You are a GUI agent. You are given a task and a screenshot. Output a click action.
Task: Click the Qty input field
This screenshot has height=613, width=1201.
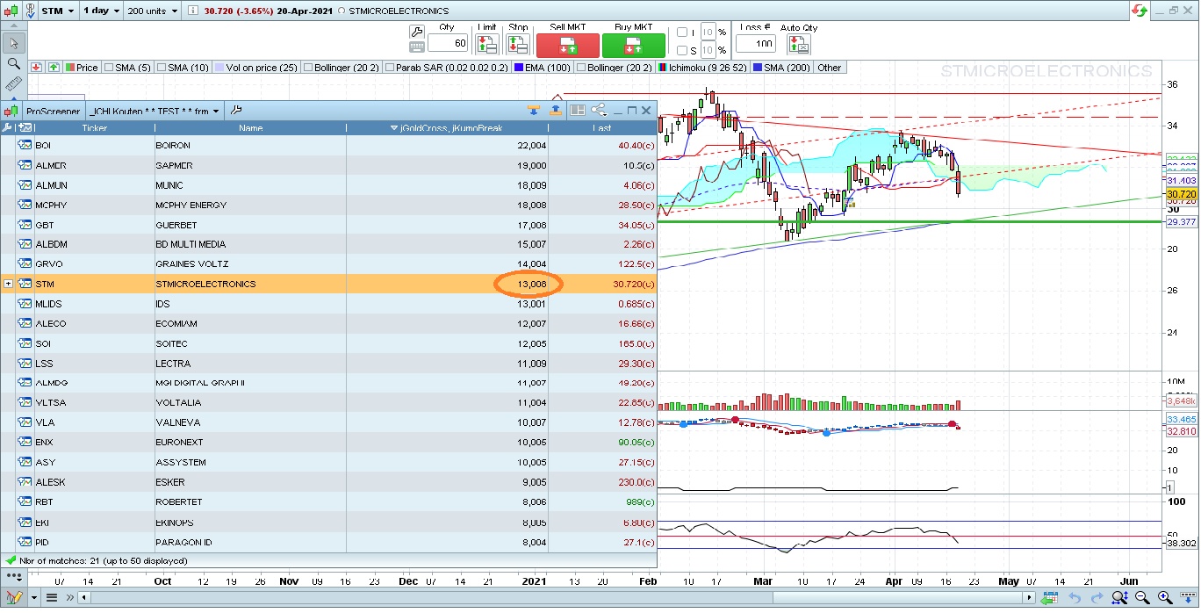448,44
